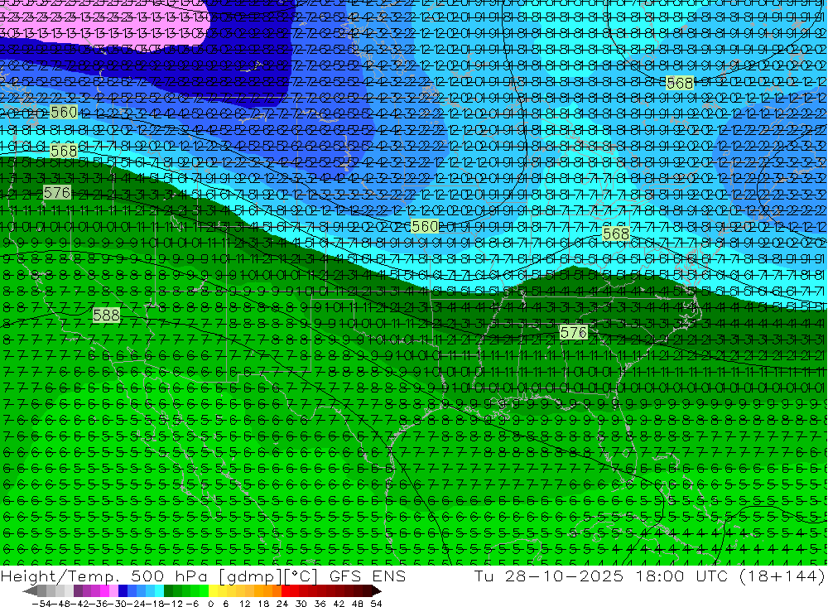This screenshot has height=607, width=828.
Task: Click the Height/Temp. title text
Action: click(x=59, y=577)
